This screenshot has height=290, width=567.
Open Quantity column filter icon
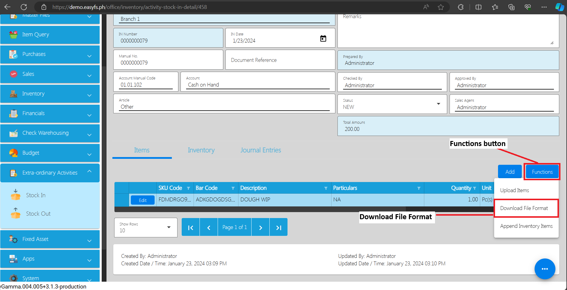[x=475, y=188]
